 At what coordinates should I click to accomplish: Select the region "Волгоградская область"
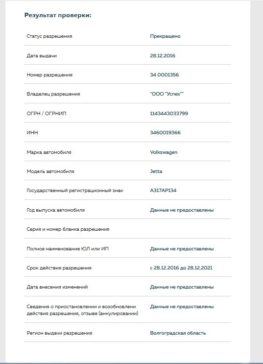tap(178, 333)
